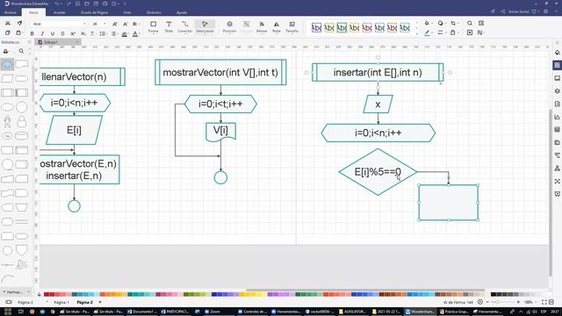
Task: Select the Texto text tool
Action: (169, 26)
